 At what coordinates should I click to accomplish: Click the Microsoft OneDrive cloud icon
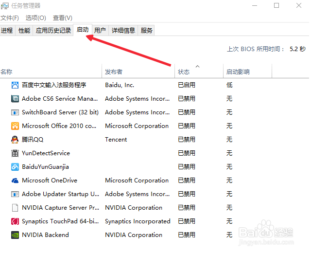[15, 181]
